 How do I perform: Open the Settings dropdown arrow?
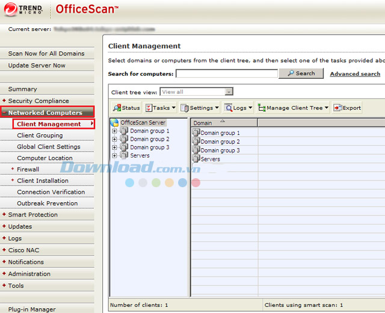coord(217,108)
